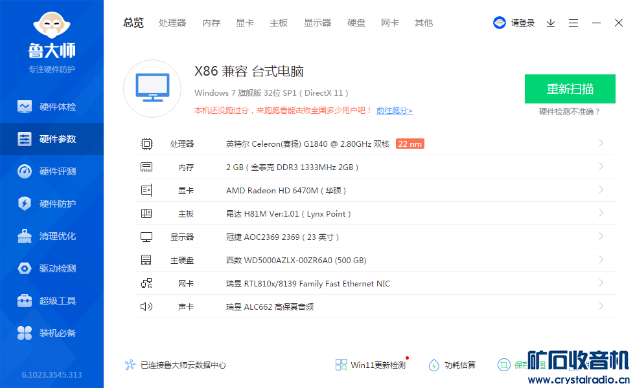The width and height of the screenshot is (635, 388).
Task: Click the desktop computer illustration icon
Action: click(x=152, y=89)
